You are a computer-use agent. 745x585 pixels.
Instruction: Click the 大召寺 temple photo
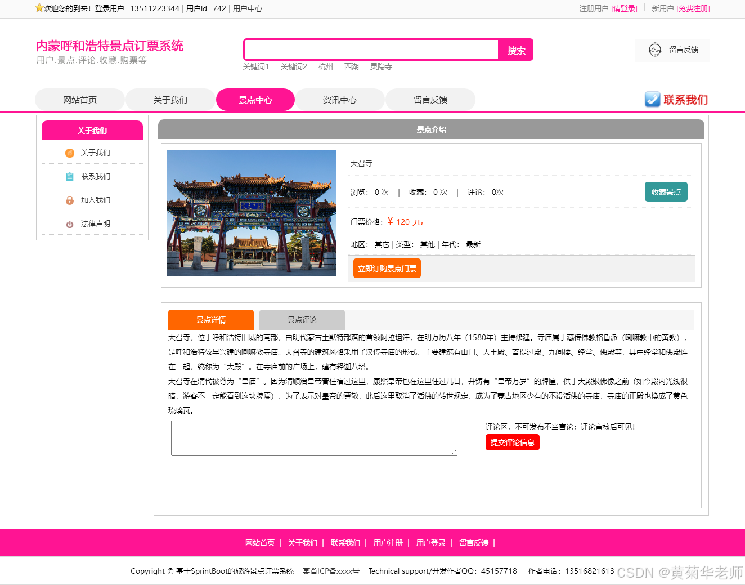(x=252, y=213)
